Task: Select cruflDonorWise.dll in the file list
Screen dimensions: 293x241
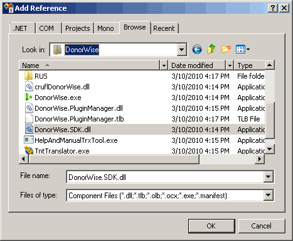Action: point(62,87)
